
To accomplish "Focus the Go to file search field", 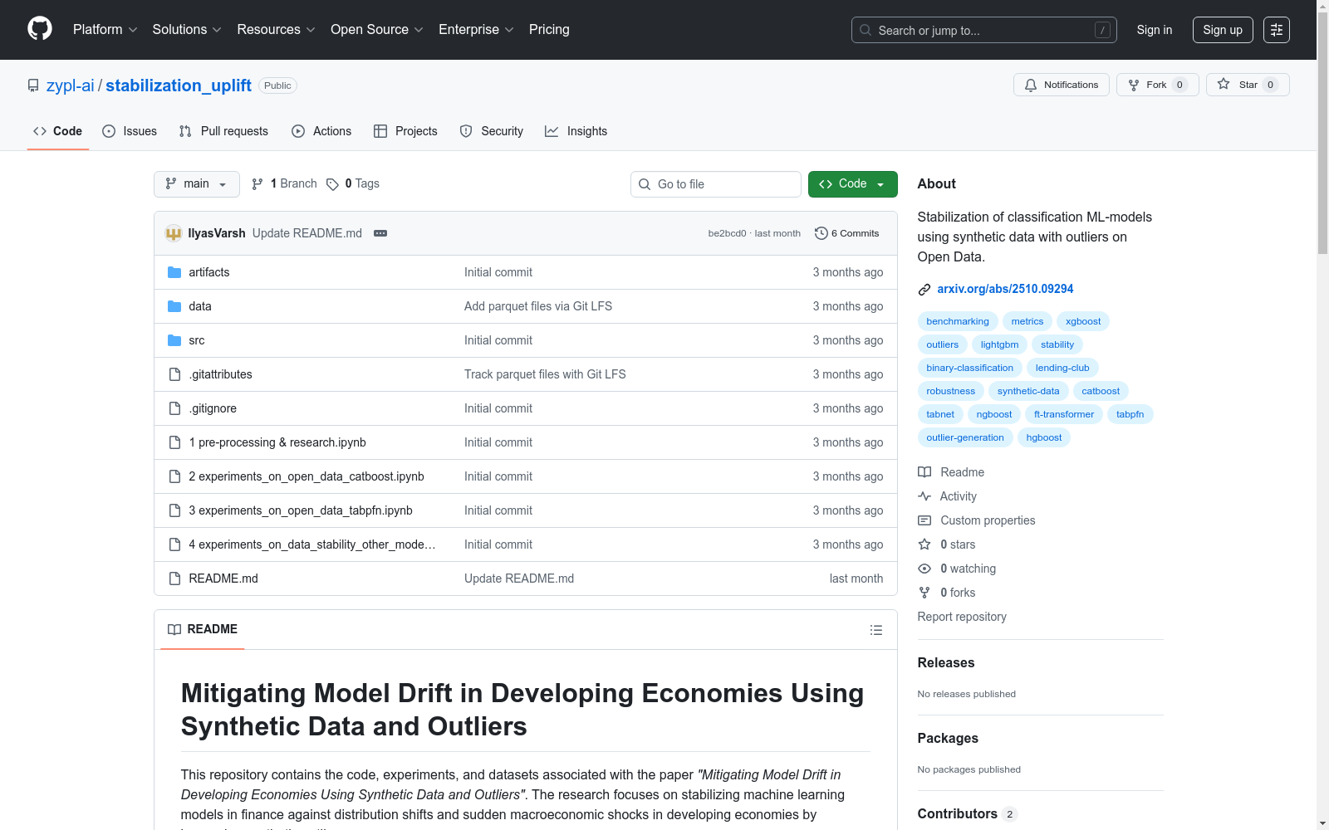I will coord(715,184).
